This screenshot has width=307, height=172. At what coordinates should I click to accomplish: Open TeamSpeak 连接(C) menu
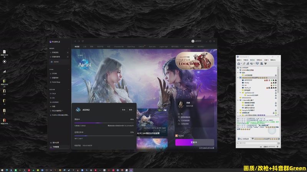coord(239,60)
